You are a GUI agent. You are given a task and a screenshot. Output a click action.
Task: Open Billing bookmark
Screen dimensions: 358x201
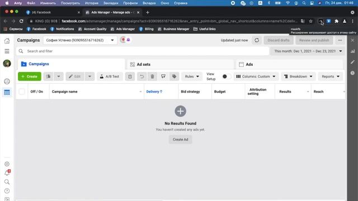(147, 29)
